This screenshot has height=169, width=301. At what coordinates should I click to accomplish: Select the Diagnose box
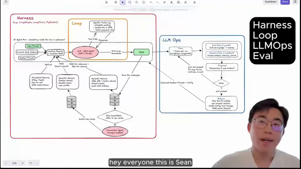click(222, 67)
